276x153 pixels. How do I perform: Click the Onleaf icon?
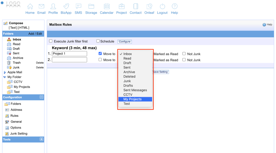coord(149,6)
